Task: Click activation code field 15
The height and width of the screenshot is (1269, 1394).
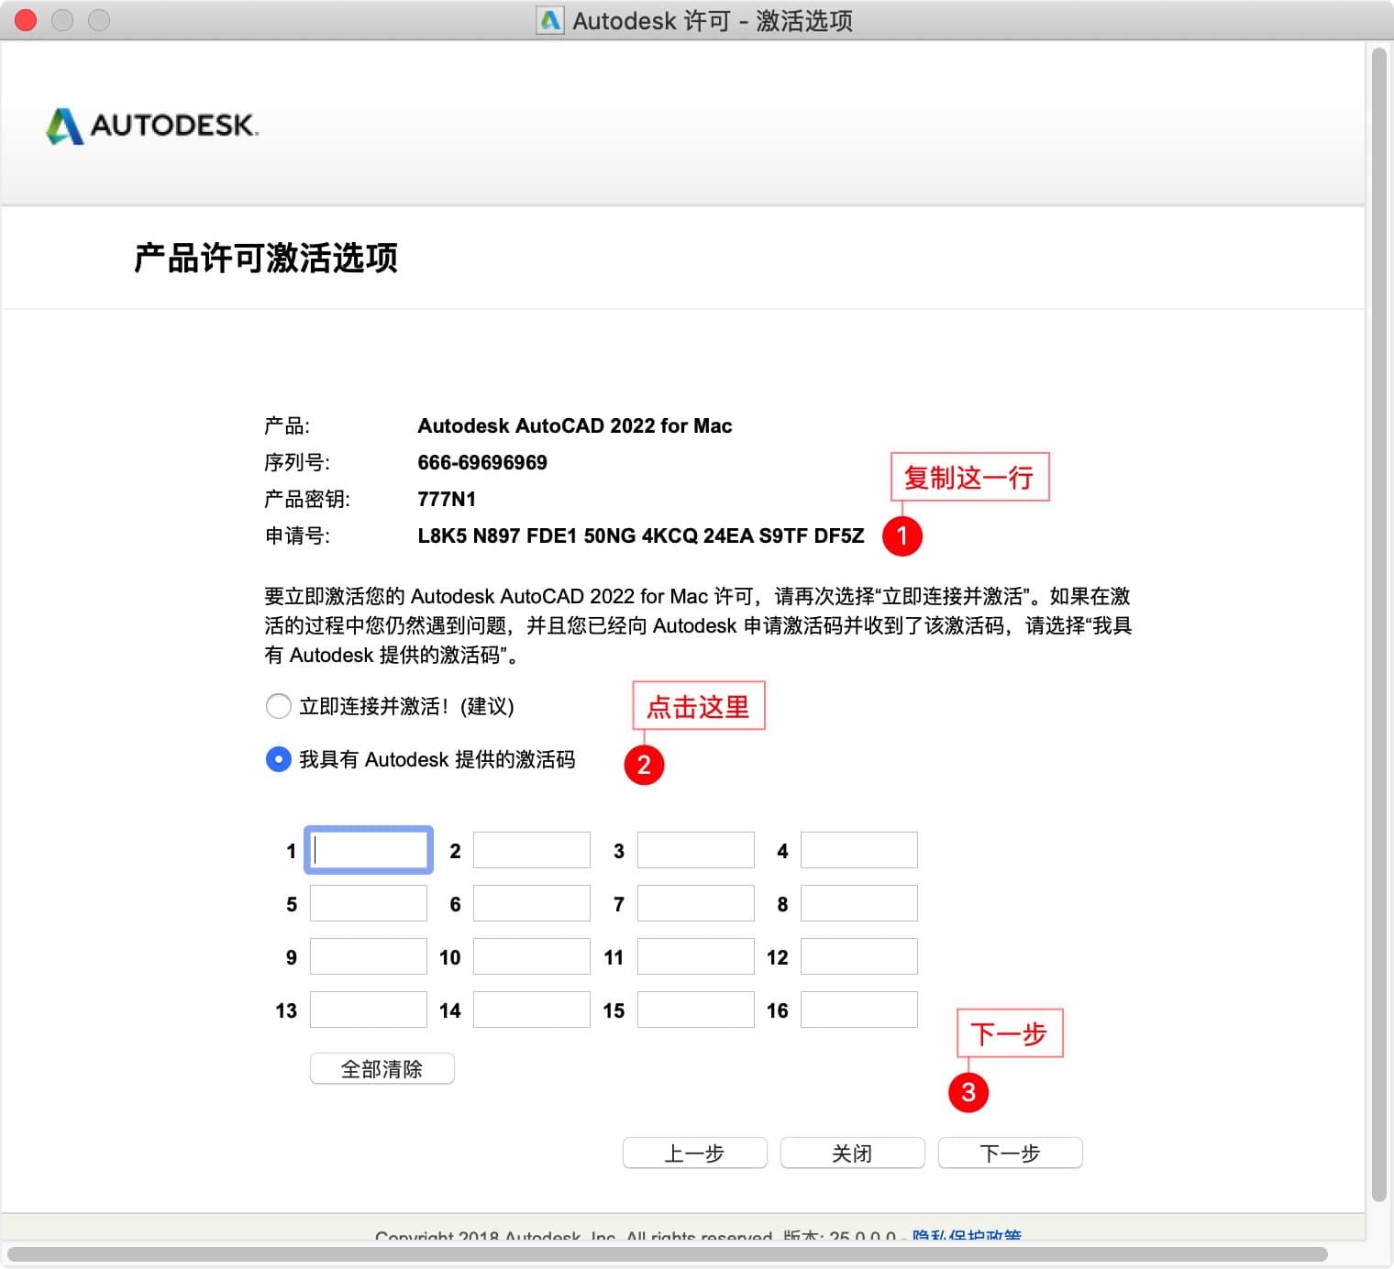Action: (696, 1010)
